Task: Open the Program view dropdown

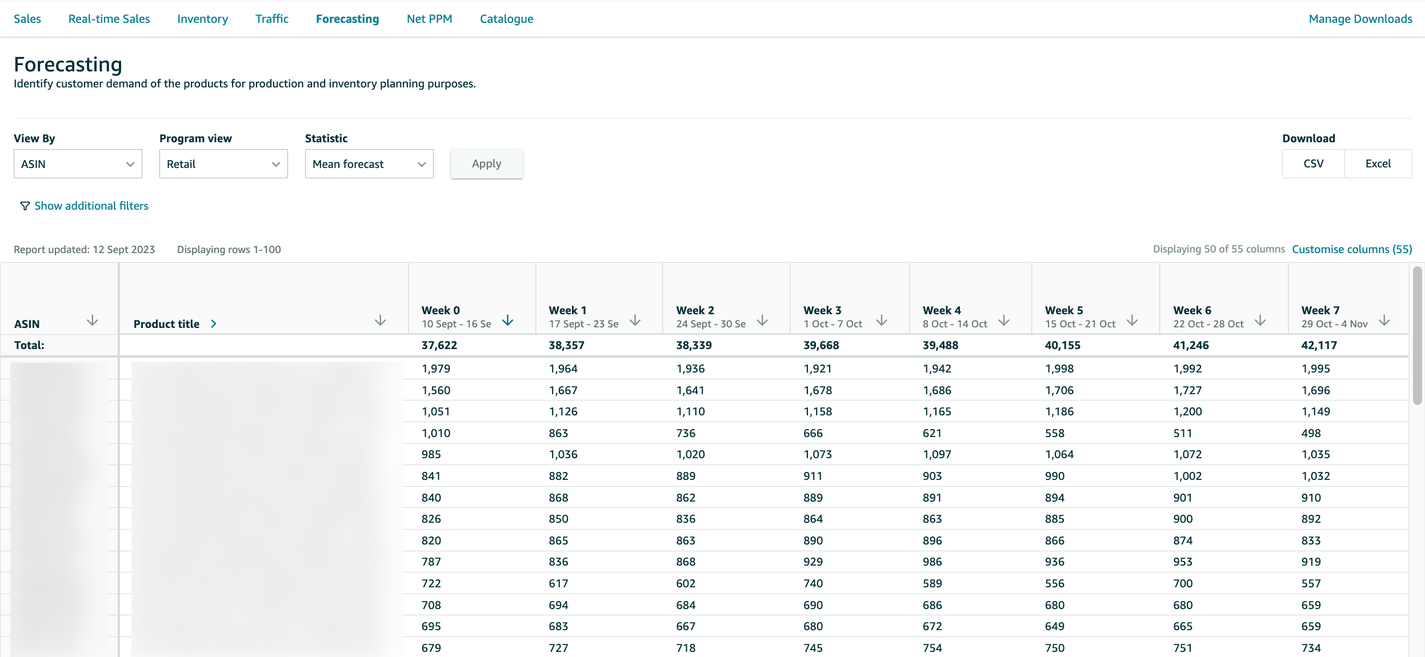Action: coord(223,163)
